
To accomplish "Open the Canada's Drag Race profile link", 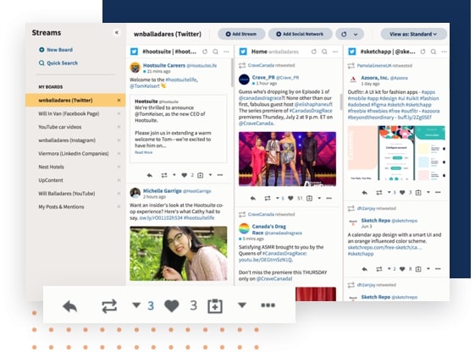I will tap(268, 229).
